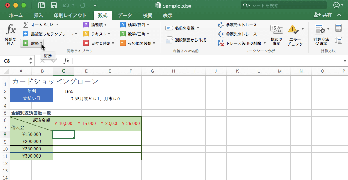Select cell C2 containing 15%
Image resolution: width=348 pixels, height=180 pixels.
[63, 92]
